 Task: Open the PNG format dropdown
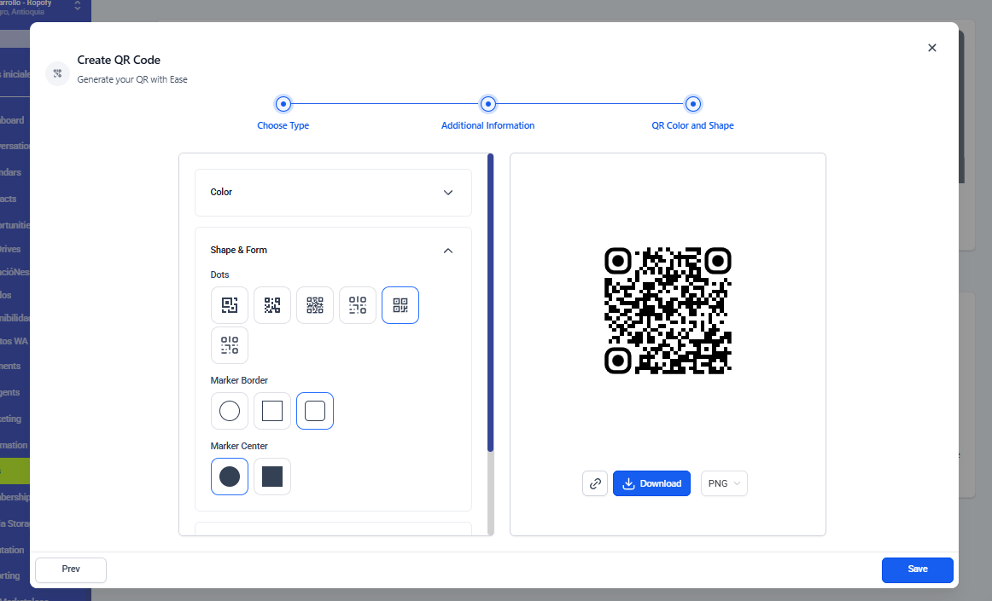click(x=724, y=483)
